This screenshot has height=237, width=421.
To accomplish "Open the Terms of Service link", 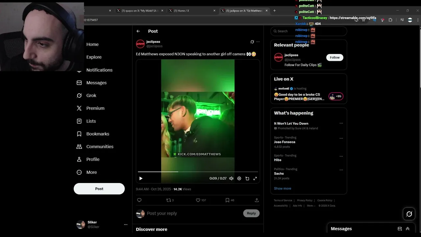I will (x=283, y=200).
